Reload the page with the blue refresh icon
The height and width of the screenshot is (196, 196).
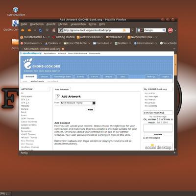(40, 30)
